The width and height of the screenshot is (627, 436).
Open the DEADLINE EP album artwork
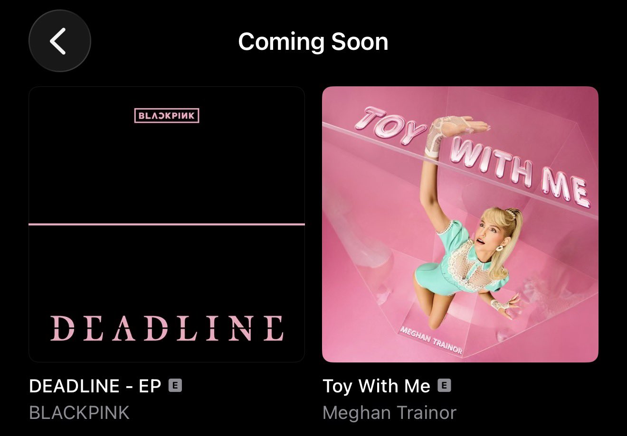pyautogui.click(x=167, y=224)
